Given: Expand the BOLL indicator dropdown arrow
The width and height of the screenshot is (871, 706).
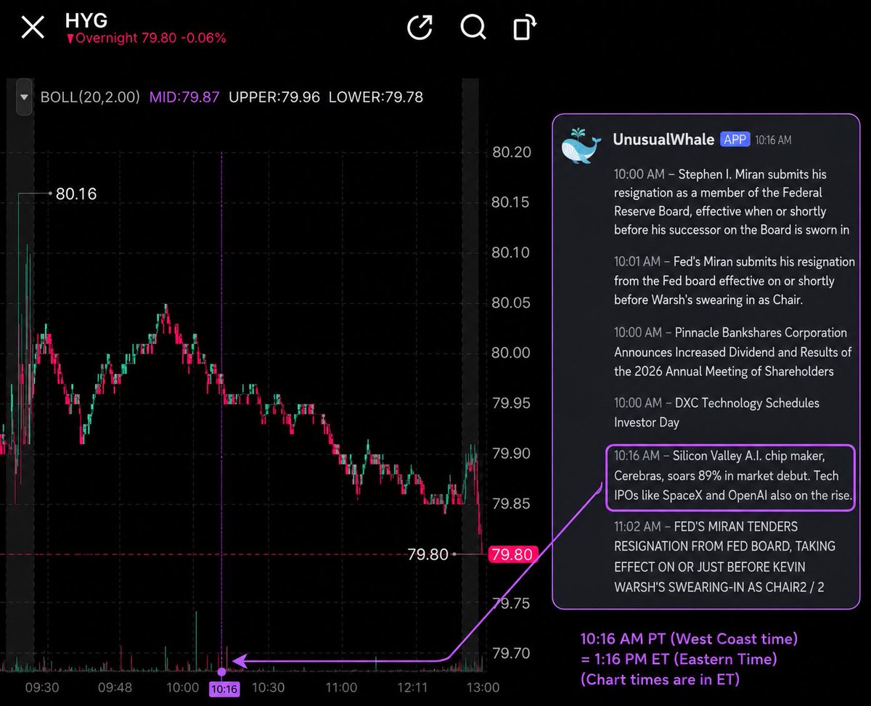Looking at the screenshot, I should 25,97.
